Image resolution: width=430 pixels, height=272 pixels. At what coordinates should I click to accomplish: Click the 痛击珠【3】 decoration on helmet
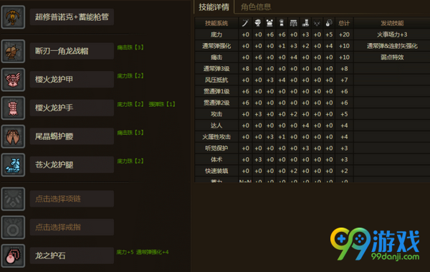tap(130, 47)
